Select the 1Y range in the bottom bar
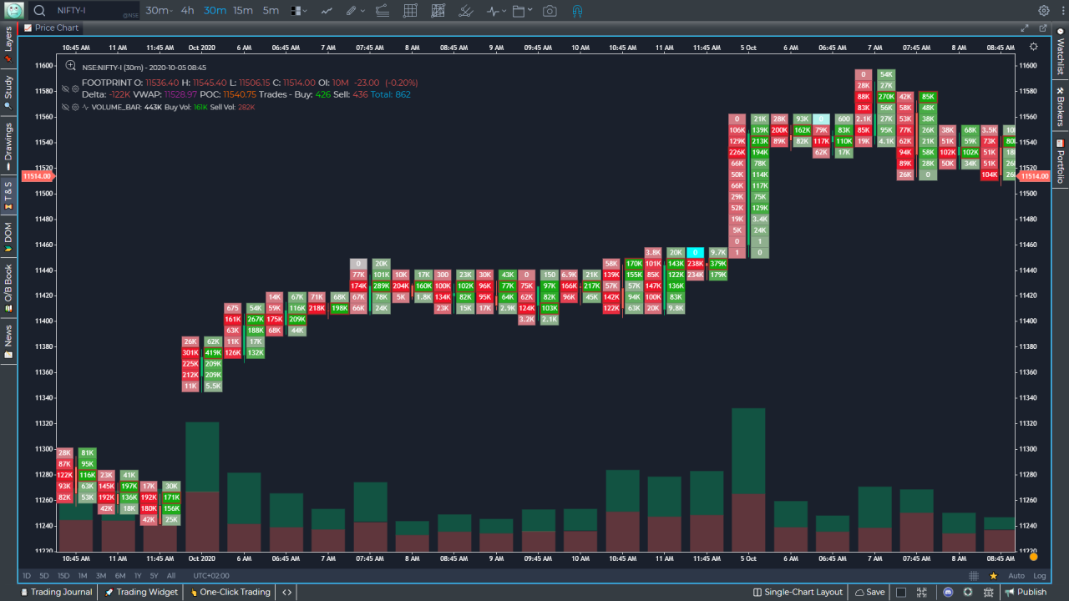This screenshot has width=1069, height=601. point(138,575)
